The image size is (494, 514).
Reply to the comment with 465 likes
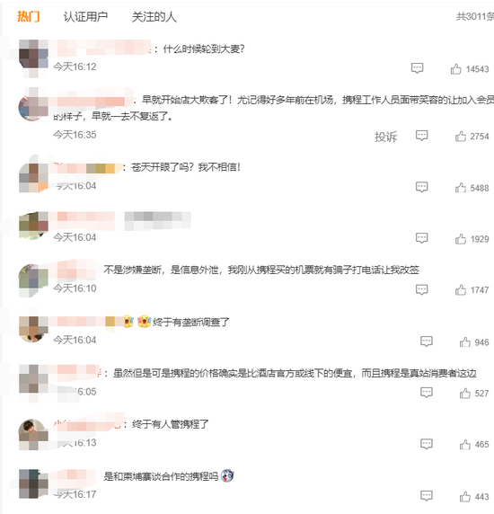427,444
